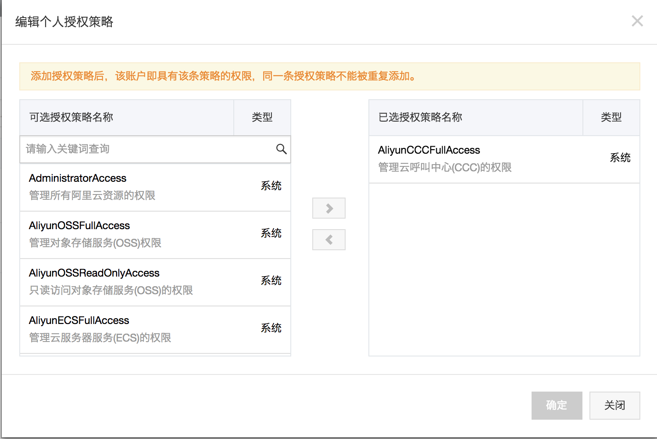The width and height of the screenshot is (657, 439).
Task: Click 系统 type of AliyunCCCFullAccess row
Action: click(x=620, y=158)
